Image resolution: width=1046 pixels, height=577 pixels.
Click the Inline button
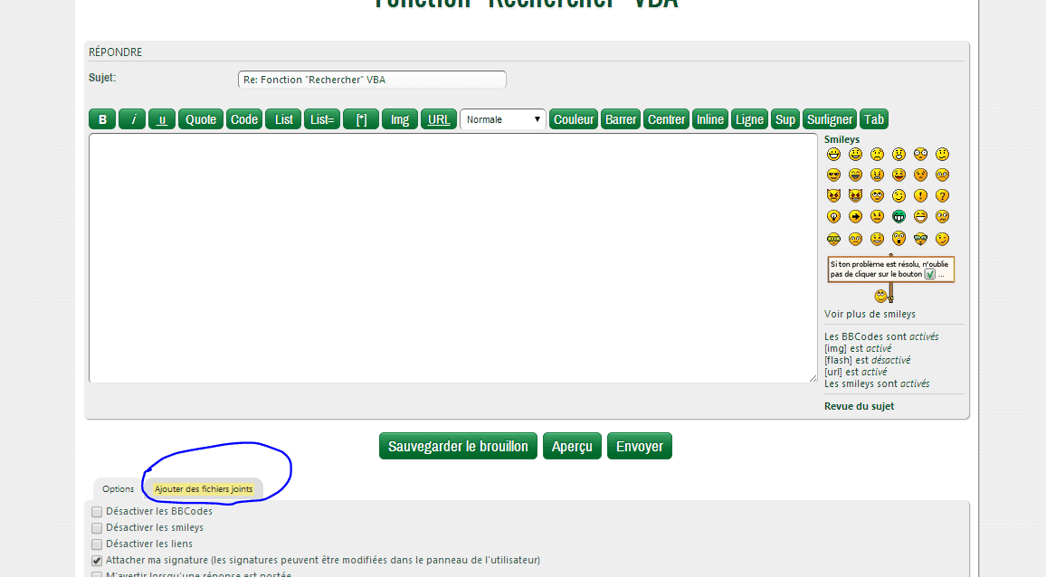coord(709,119)
